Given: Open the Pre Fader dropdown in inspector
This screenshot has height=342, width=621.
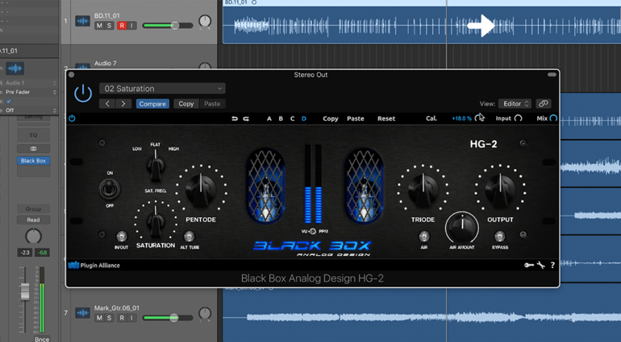Looking at the screenshot, I should 31,93.
